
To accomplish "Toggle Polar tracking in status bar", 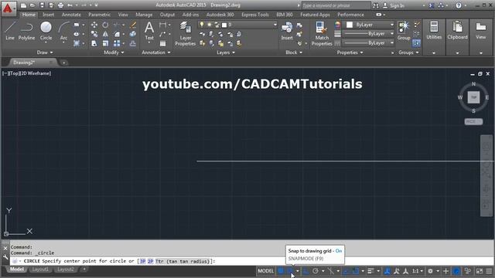I will coord(316,271).
